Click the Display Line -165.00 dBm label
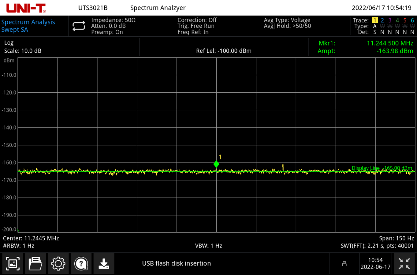 pos(382,168)
